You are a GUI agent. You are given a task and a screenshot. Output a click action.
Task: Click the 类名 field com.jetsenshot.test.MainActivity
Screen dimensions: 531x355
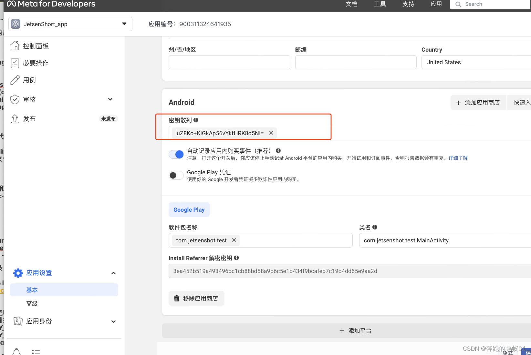click(445, 240)
